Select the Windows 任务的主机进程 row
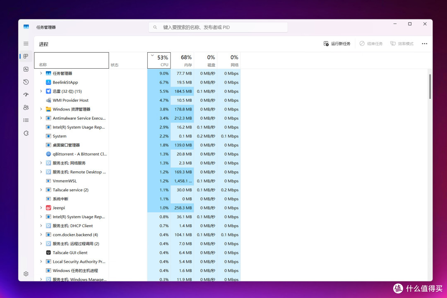Image resolution: width=447 pixels, height=298 pixels. [x=137, y=271]
